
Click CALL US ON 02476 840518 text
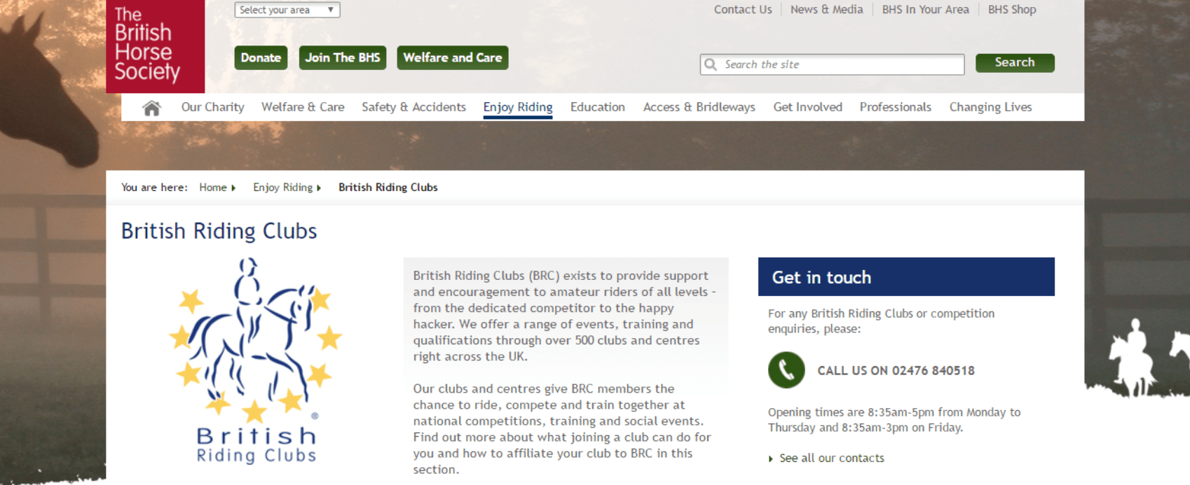pyautogui.click(x=896, y=371)
